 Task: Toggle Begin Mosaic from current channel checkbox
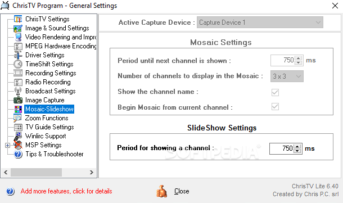tap(275, 107)
